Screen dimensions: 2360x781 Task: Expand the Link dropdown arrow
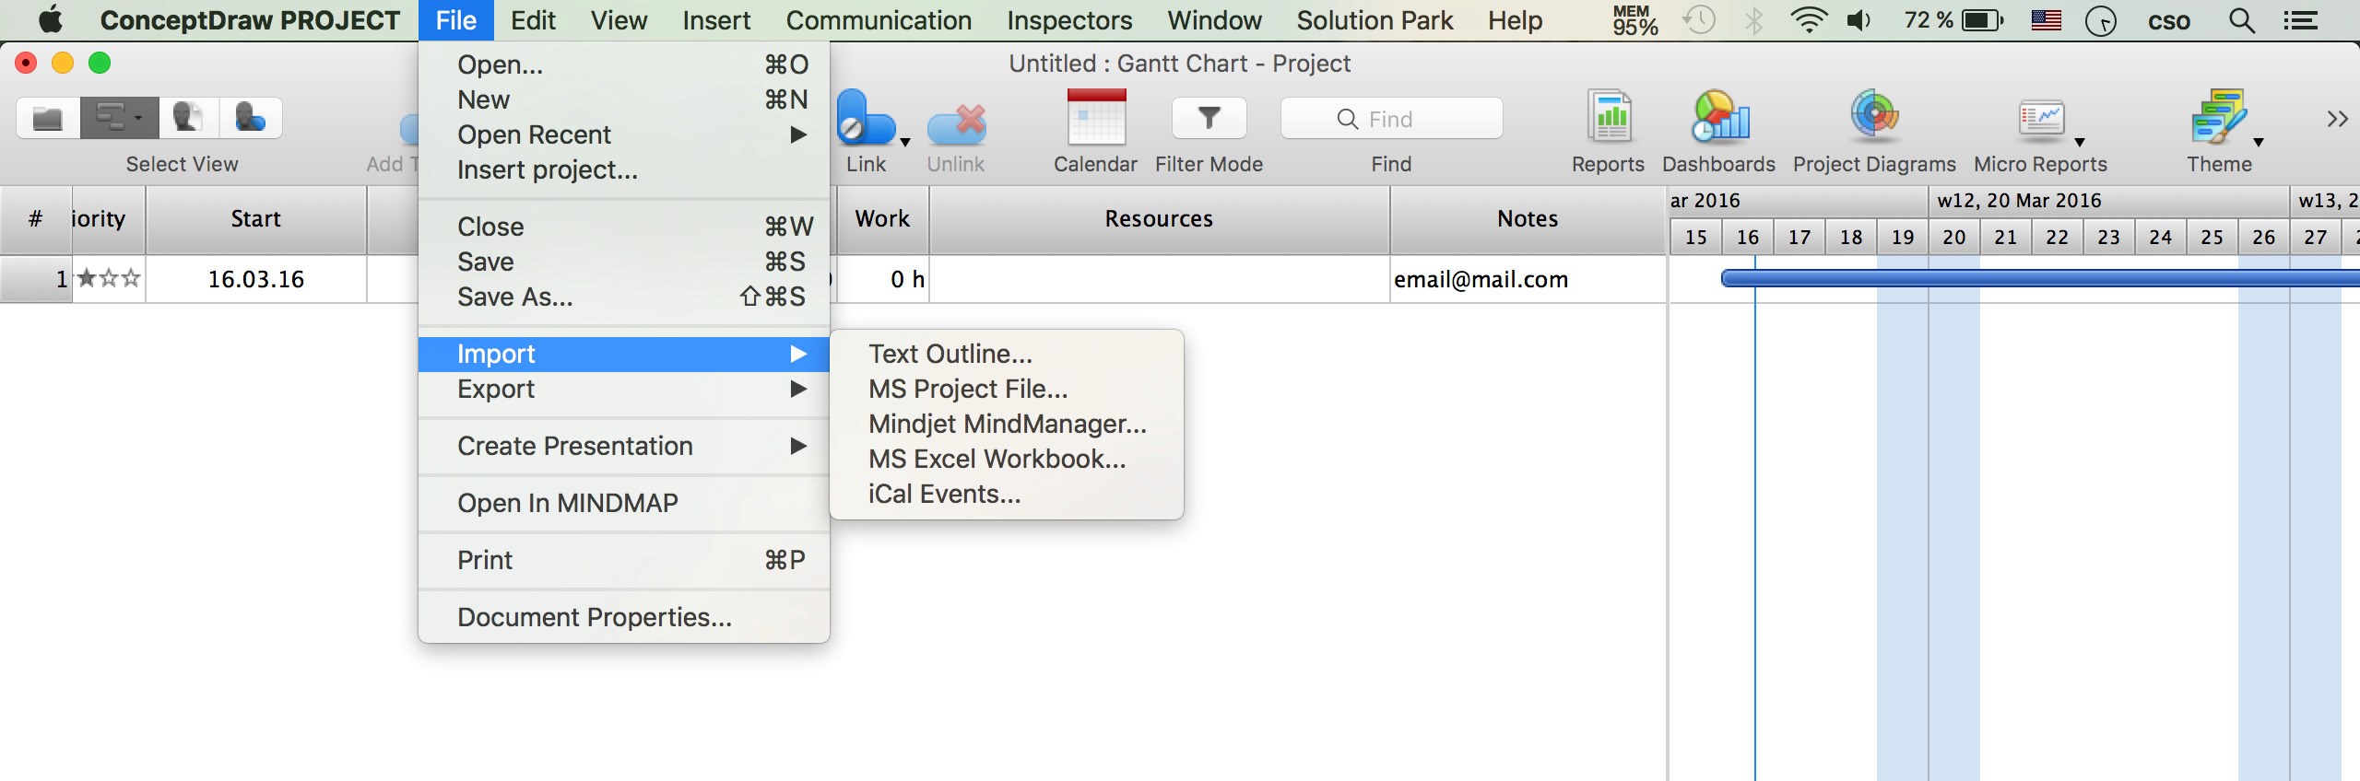(905, 142)
